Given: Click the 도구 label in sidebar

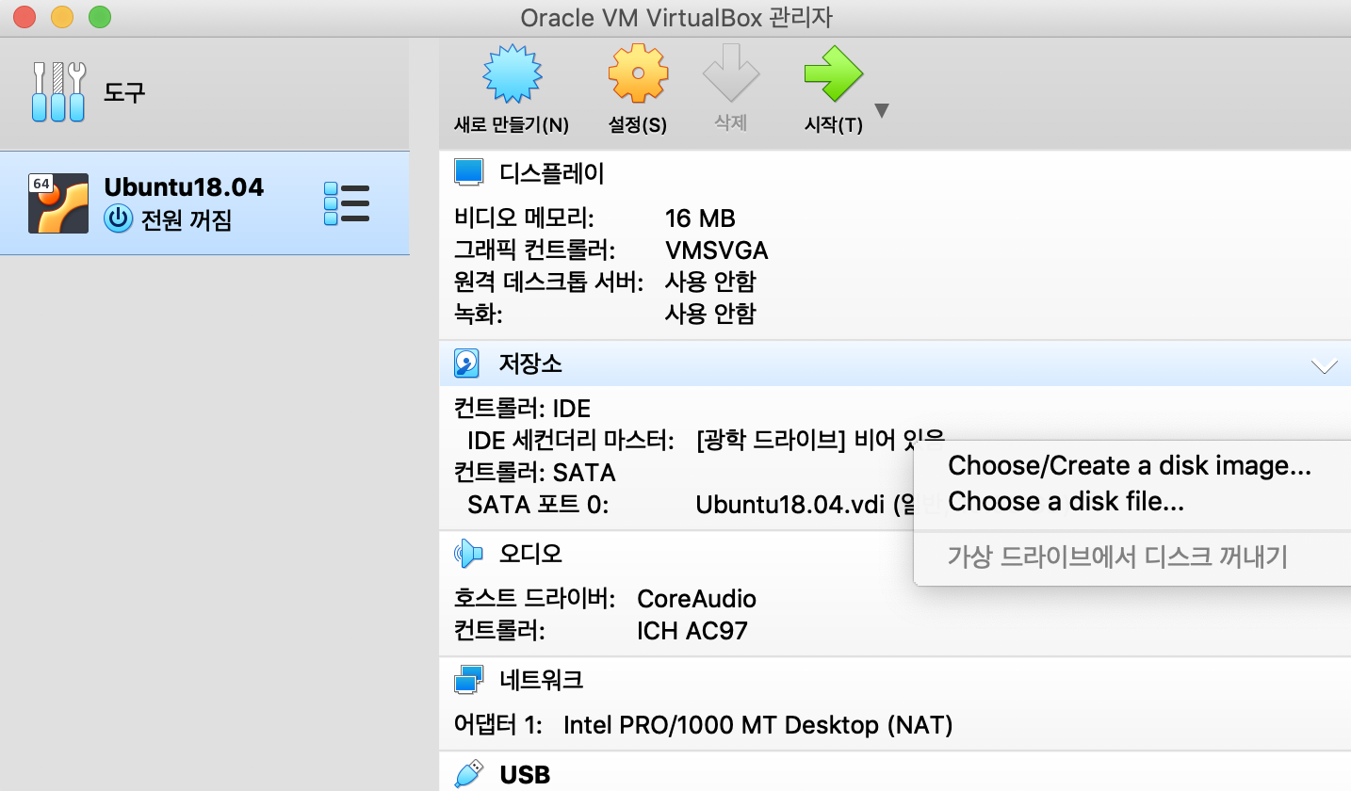Looking at the screenshot, I should coord(124,92).
